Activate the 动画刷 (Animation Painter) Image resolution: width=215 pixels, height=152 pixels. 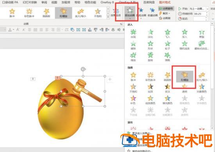pos(165,18)
